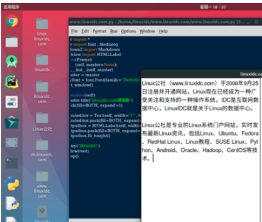Open the Edit menu in IDLE
This screenshot has height=222, width=262.
[85, 31]
